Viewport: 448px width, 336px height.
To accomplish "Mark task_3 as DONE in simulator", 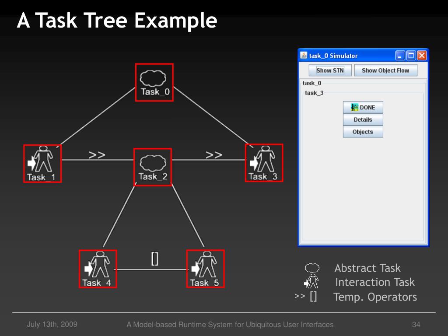I will coord(363,108).
